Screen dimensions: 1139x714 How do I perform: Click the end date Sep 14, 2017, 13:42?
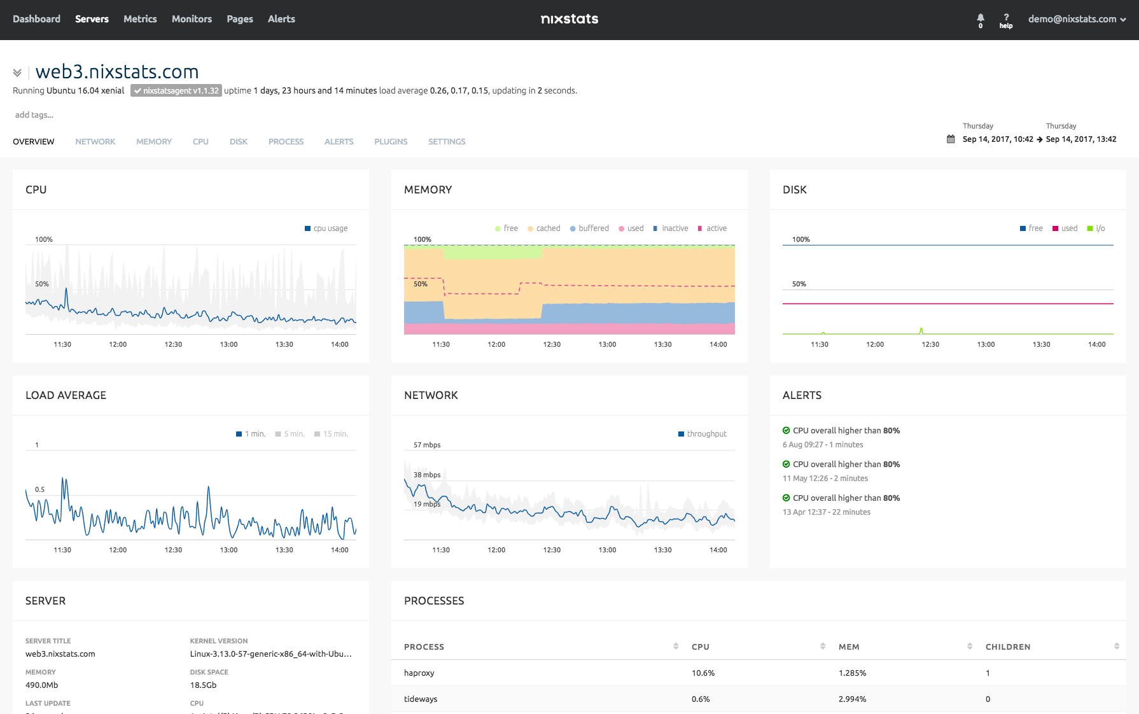(1081, 139)
